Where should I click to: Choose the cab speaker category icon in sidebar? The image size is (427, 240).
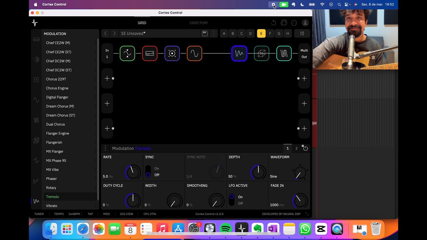click(x=36, y=80)
